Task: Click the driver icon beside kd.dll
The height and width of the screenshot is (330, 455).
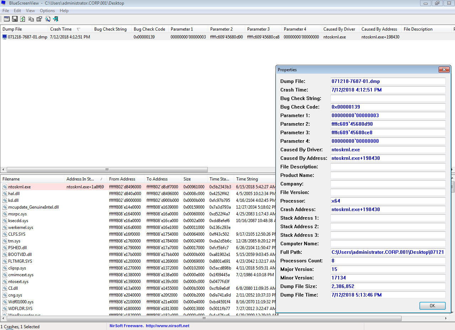Action: [x=5, y=200]
